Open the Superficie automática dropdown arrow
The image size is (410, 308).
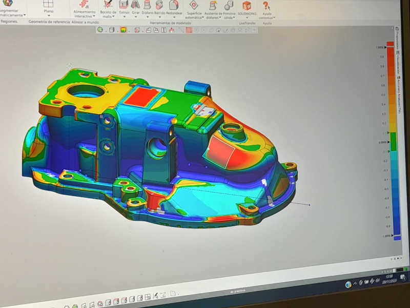(x=202, y=17)
